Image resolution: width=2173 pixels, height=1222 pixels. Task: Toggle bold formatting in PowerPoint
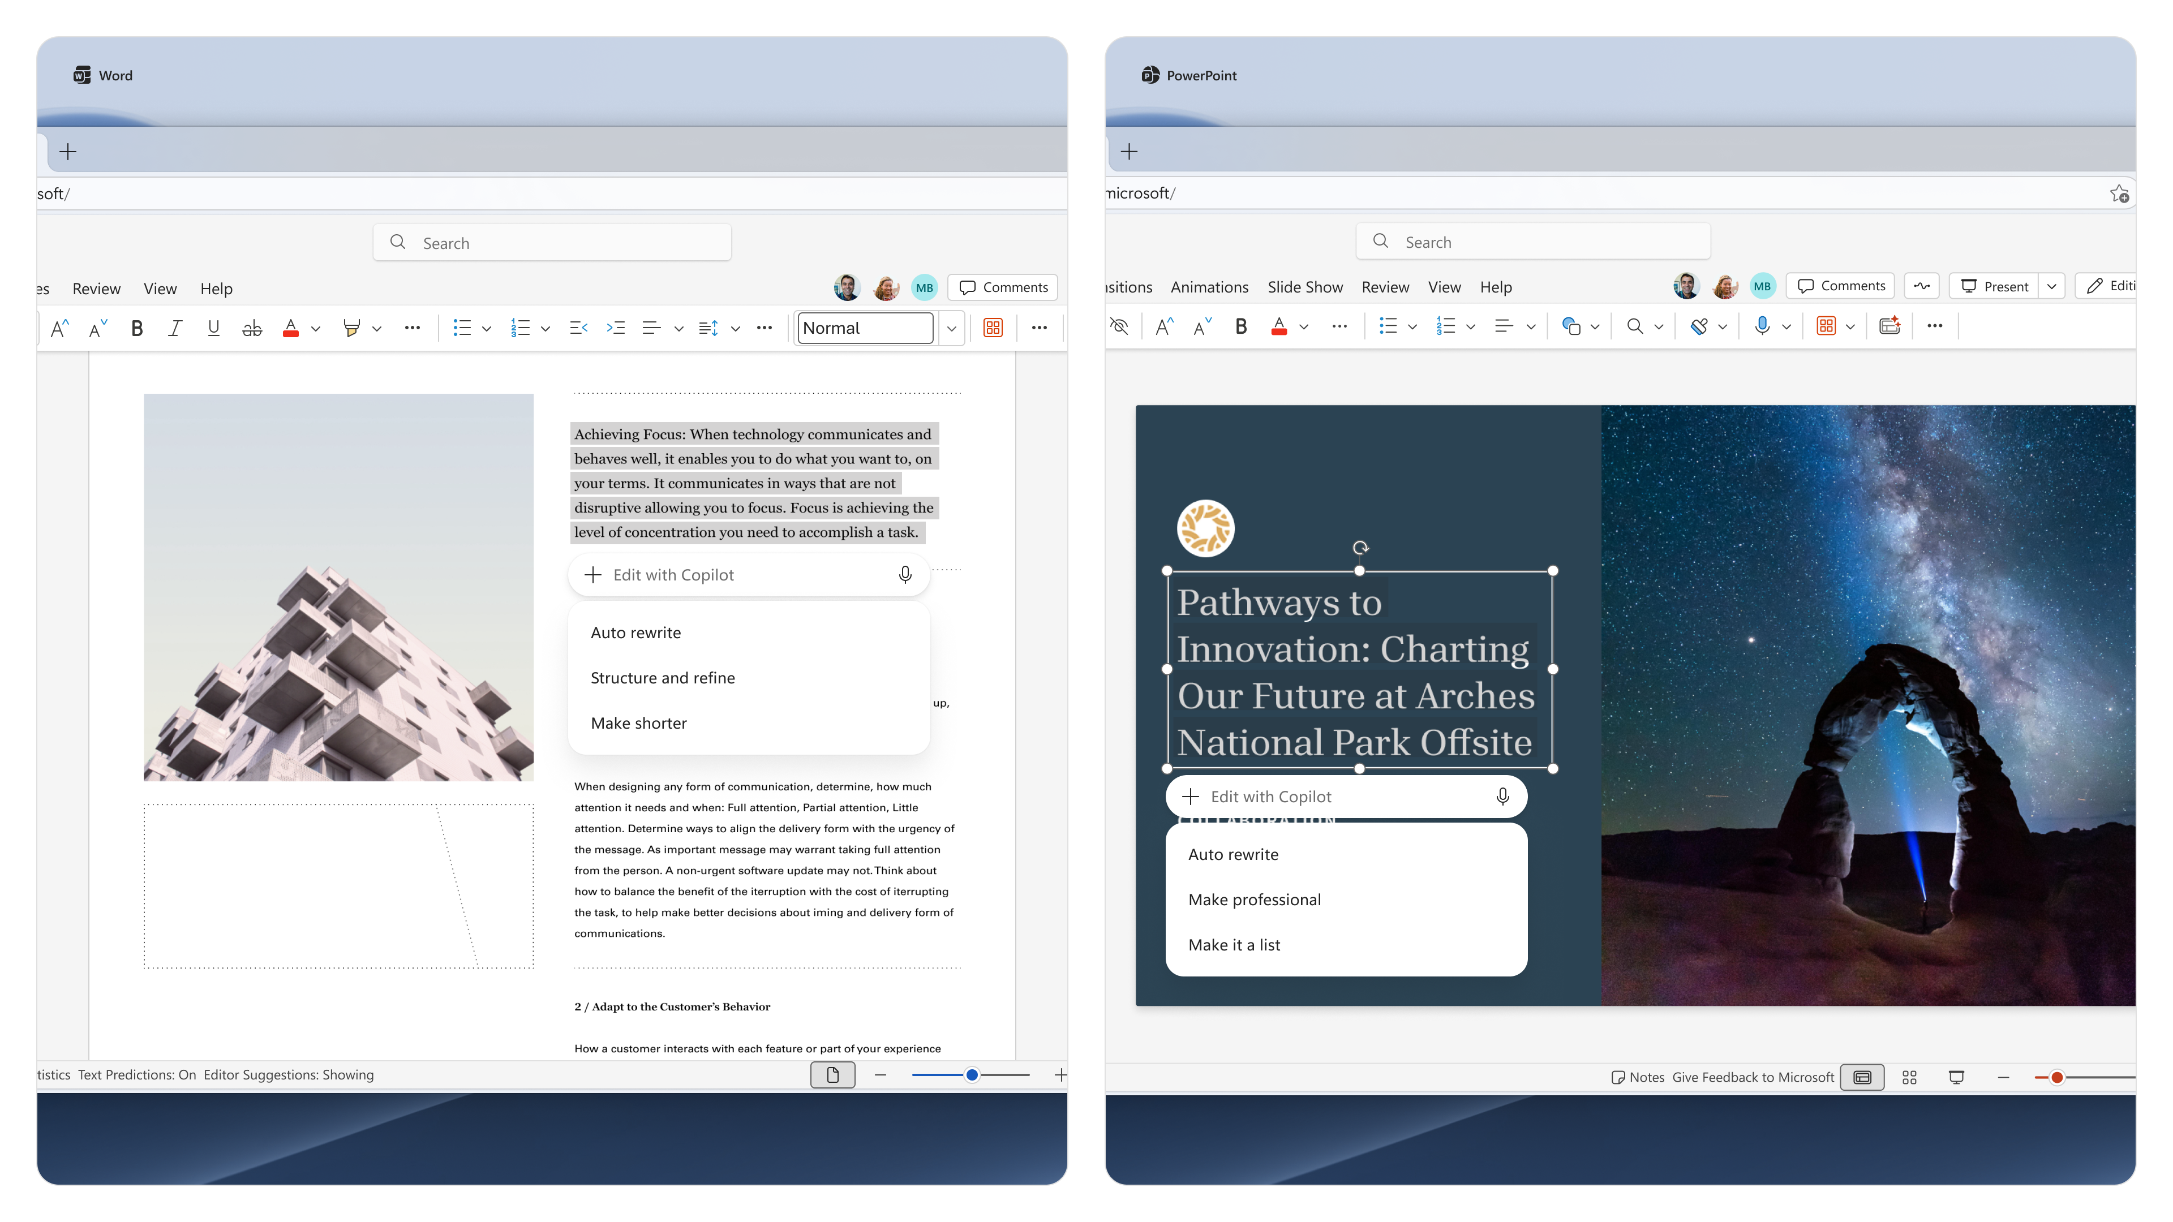[1241, 326]
